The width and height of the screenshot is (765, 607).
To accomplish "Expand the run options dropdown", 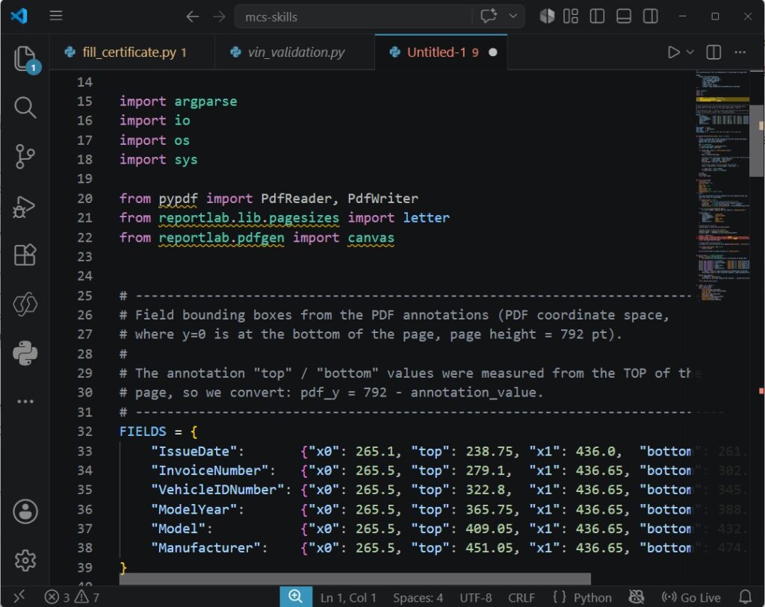I will [x=690, y=52].
